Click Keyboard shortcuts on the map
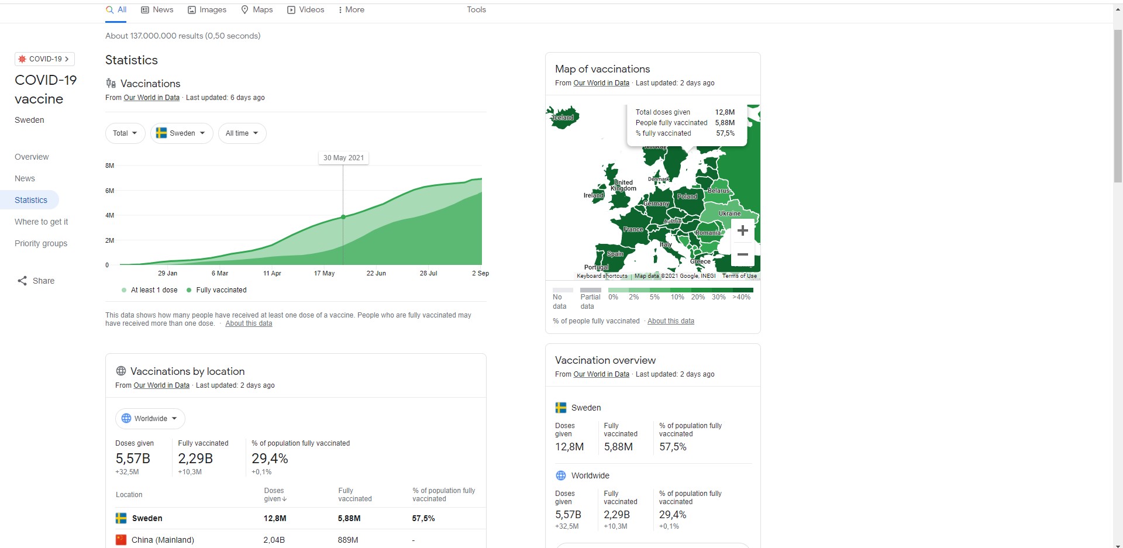Screen dimensions: 1123x548 (x=602, y=276)
